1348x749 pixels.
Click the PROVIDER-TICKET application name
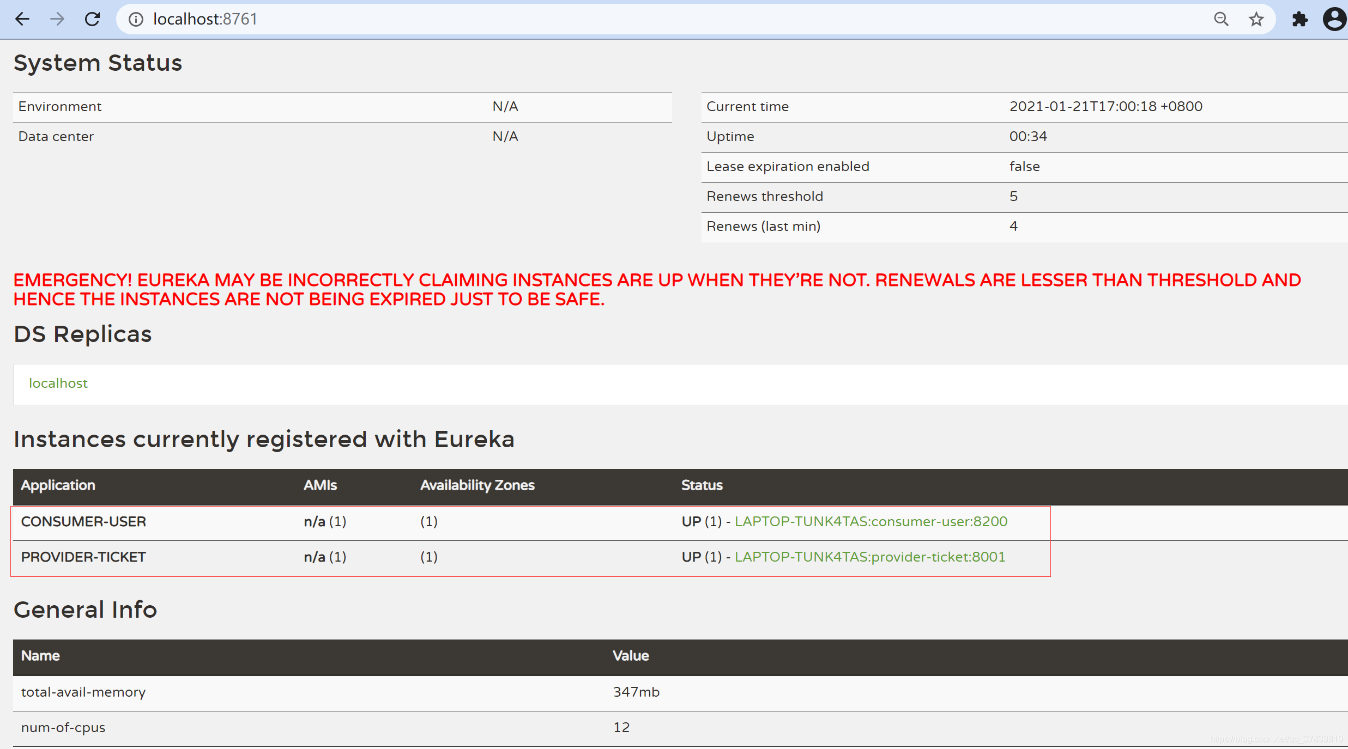tap(83, 557)
